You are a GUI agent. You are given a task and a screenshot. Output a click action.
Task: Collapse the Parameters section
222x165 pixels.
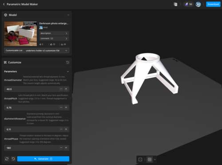tap(68, 71)
